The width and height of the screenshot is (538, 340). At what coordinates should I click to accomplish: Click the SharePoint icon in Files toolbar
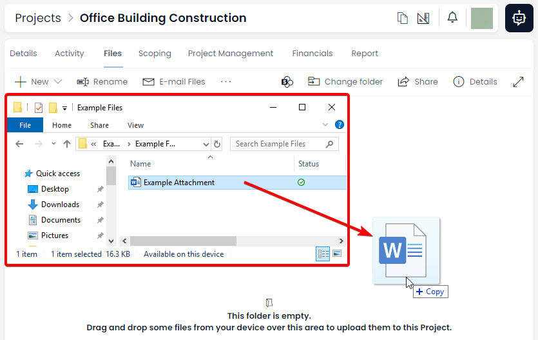click(287, 82)
